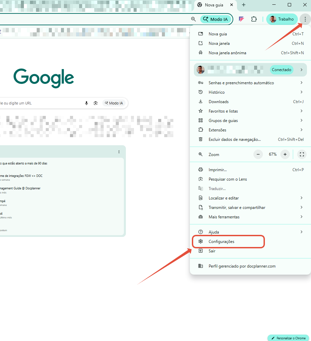
Task: Open the card three-dot options menu
Action: [119, 152]
